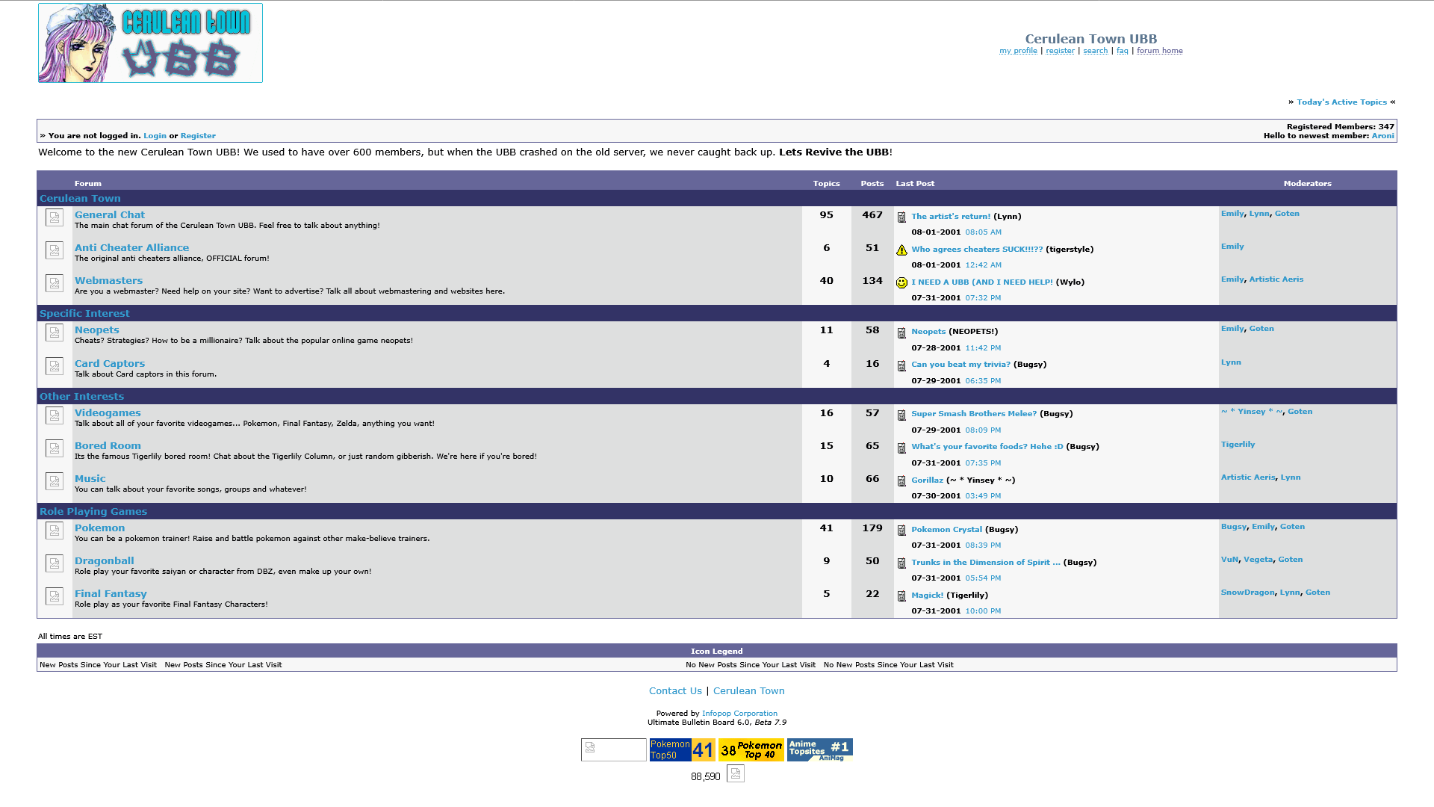This screenshot has width=1434, height=807.
Task: Open the Webmasters forum
Action: (108, 281)
